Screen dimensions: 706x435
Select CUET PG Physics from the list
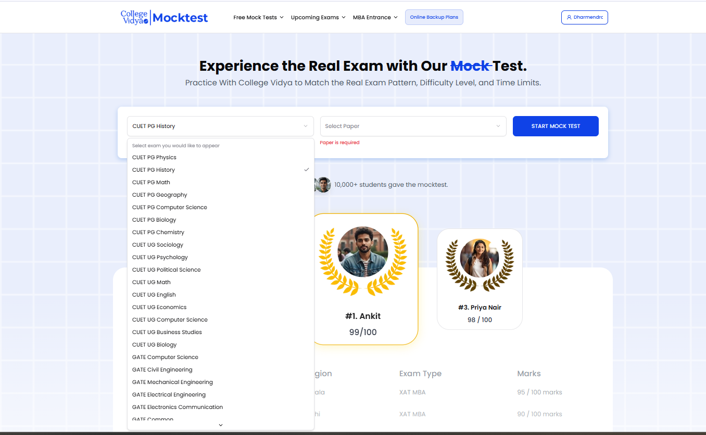[x=154, y=158]
